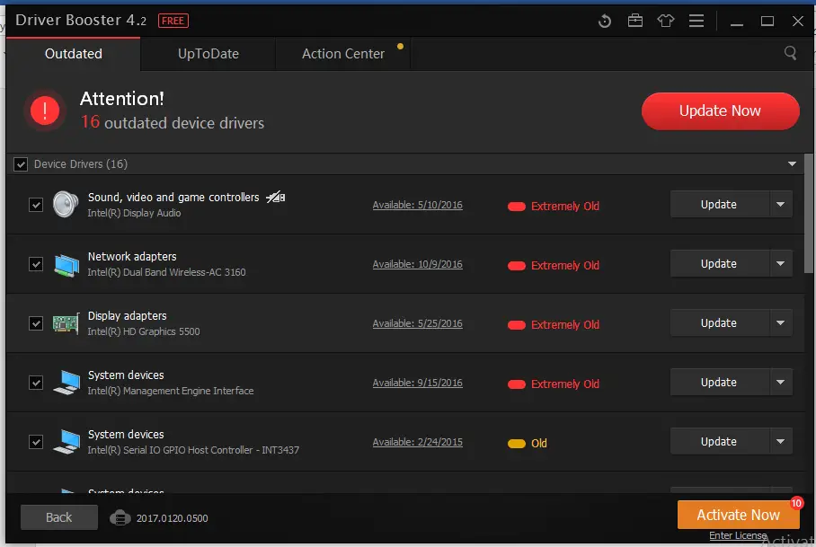Click the 2017.0120.0500 database version text
The height and width of the screenshot is (547, 816).
[x=173, y=518]
